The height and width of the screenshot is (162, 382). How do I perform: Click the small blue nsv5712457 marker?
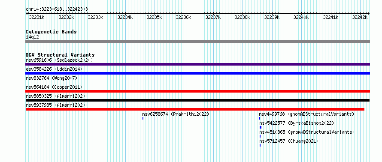260,145
